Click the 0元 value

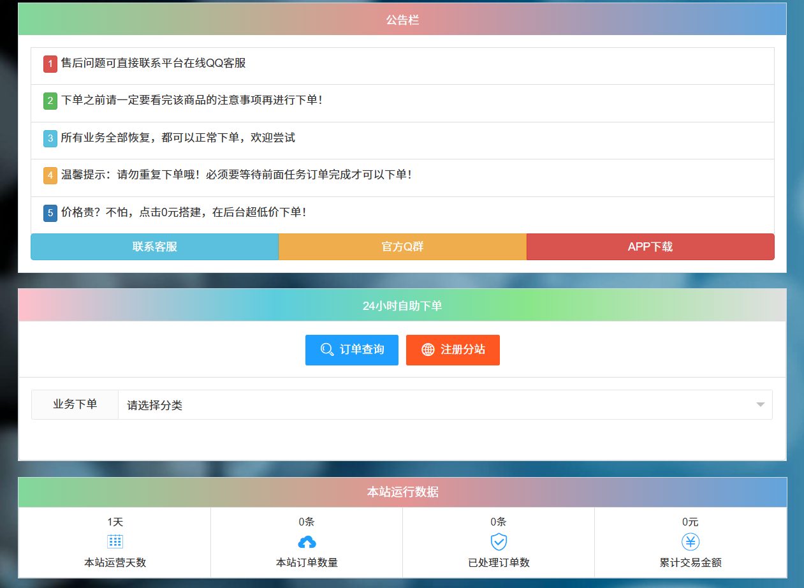point(691,522)
